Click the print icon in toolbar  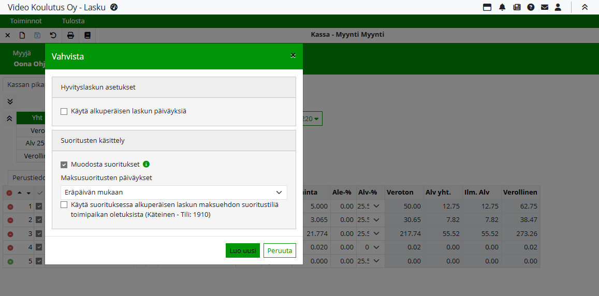70,36
